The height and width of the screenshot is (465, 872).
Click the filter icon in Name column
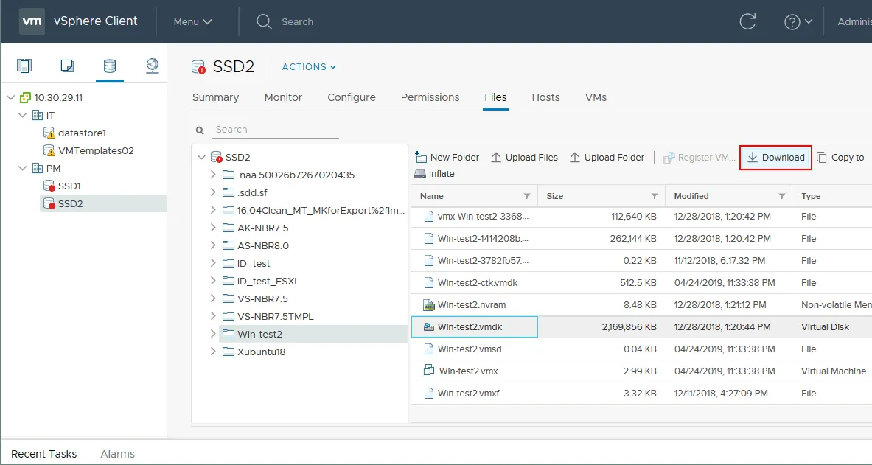tap(526, 196)
